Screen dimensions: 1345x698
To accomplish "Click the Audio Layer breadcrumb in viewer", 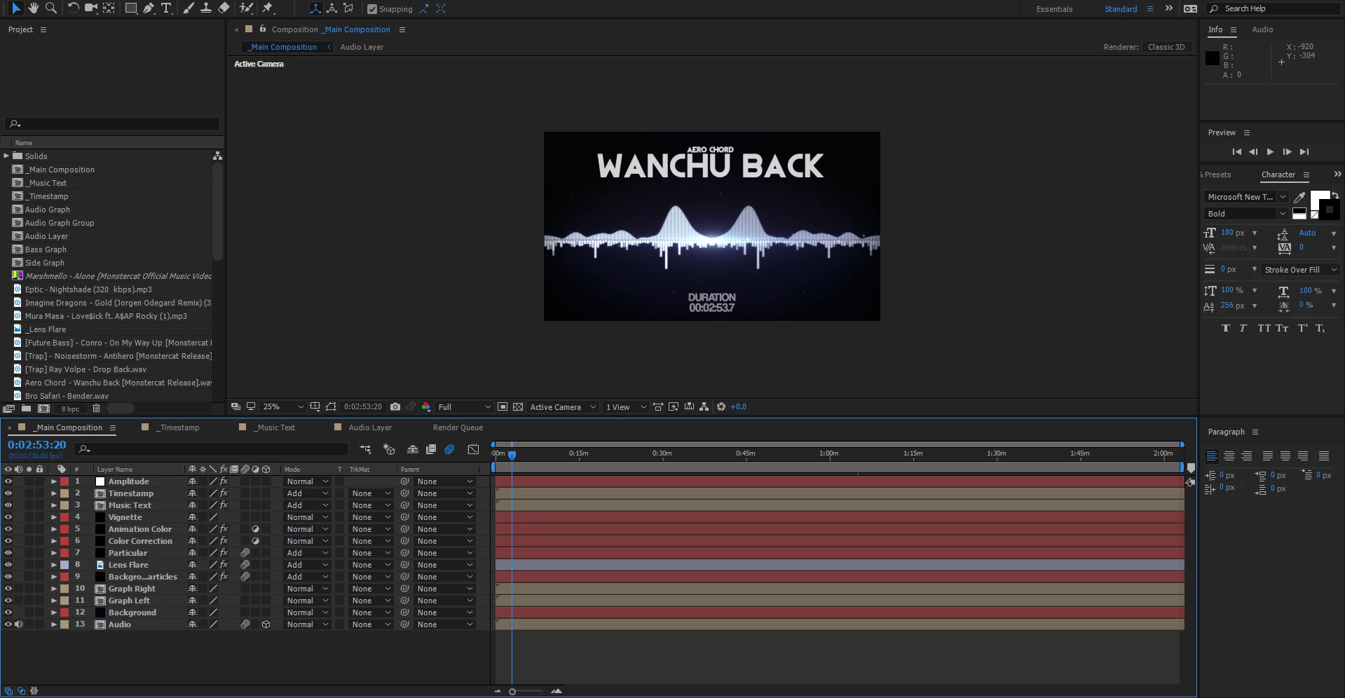I will click(x=362, y=47).
